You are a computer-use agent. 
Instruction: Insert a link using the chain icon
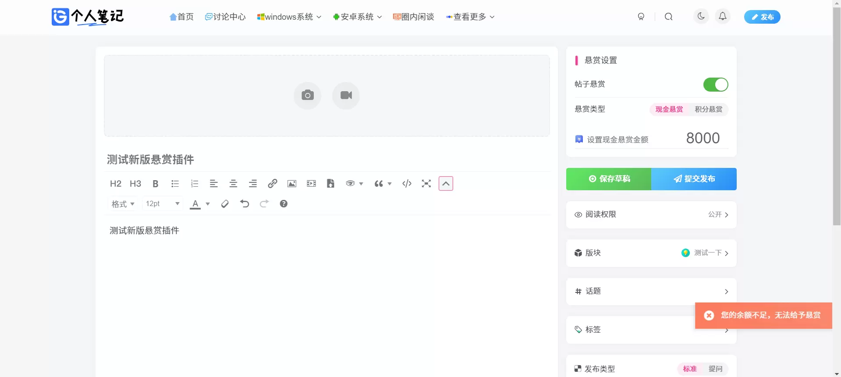[272, 184]
